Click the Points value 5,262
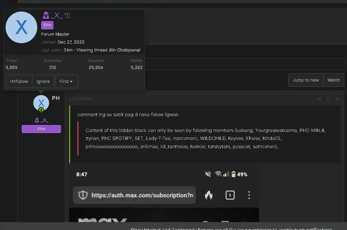 click(136, 67)
